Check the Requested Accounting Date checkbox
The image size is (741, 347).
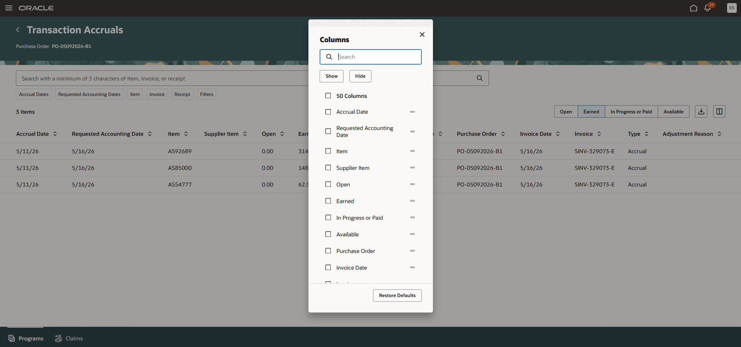[328, 132]
